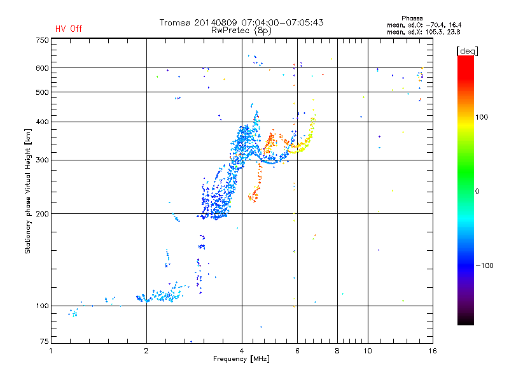Click the 'Stationary phase Virtual Height [km]' axis title
The height and width of the screenshot is (382, 509).
point(28,192)
